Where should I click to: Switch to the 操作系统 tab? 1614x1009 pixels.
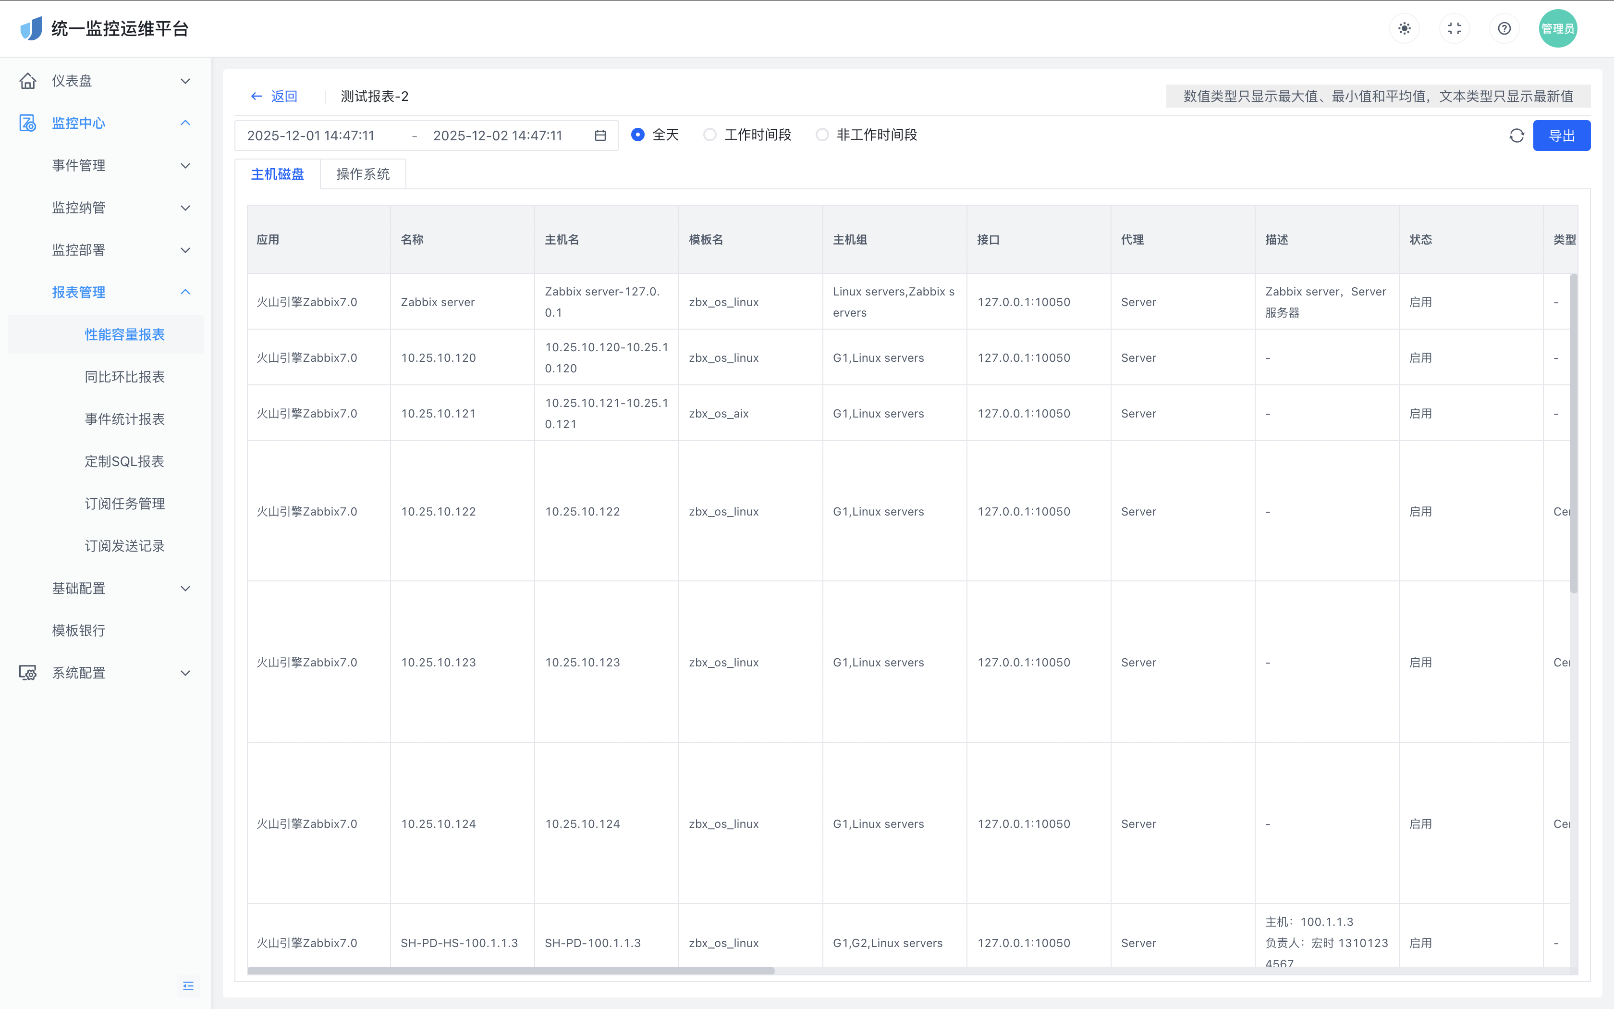[x=363, y=174]
